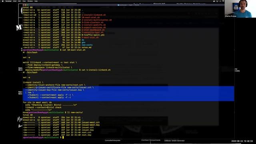Open the Terminal application menu
Viewport: 256px width, 144px height.
[x=8, y=1]
